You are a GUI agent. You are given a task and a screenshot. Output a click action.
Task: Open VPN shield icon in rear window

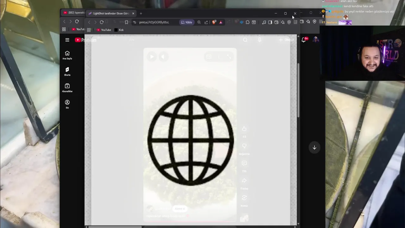[x=315, y=22]
